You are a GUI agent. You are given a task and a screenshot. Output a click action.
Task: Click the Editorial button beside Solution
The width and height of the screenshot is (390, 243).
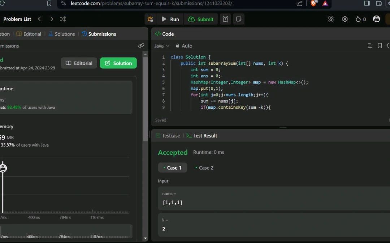click(x=79, y=63)
